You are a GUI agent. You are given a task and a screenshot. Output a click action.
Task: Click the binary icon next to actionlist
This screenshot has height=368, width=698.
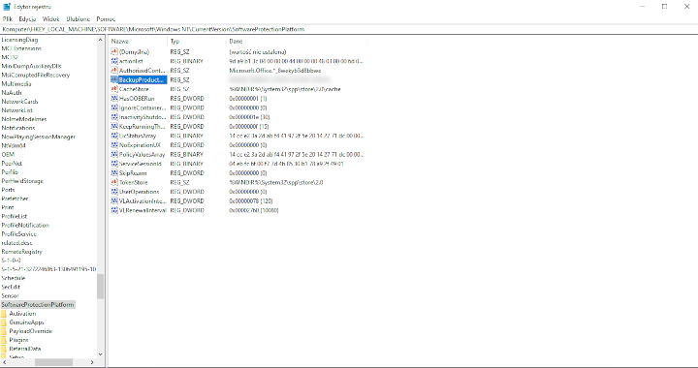tap(114, 61)
